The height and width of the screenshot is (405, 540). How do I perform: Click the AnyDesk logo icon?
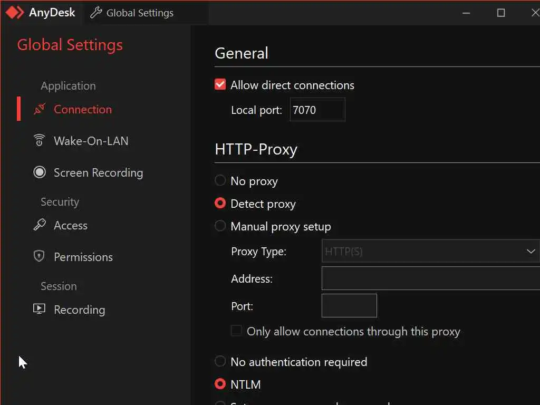coord(15,13)
